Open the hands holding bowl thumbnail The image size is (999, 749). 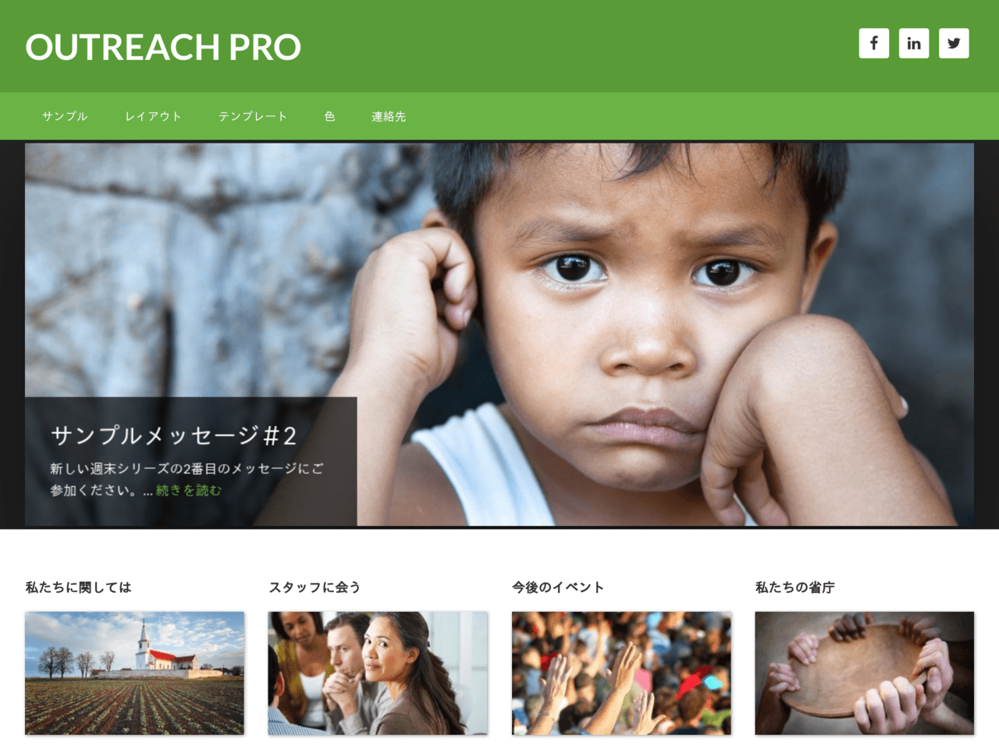(x=864, y=673)
